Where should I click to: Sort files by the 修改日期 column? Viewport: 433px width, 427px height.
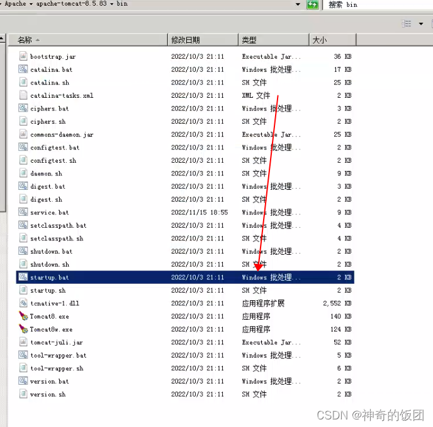(203, 40)
